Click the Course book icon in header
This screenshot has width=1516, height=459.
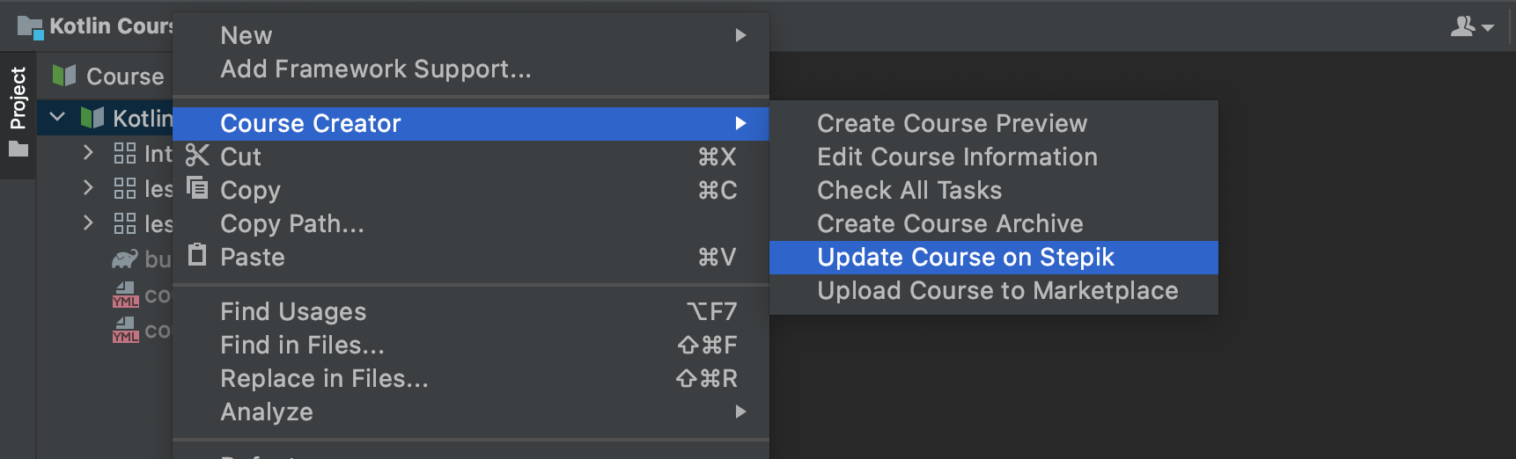point(64,76)
